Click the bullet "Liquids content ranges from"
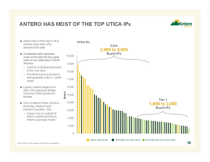Image resolution: width=210 pixels, height=162 pixels. 40,87
